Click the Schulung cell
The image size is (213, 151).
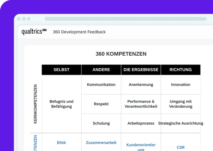[x=101, y=123]
